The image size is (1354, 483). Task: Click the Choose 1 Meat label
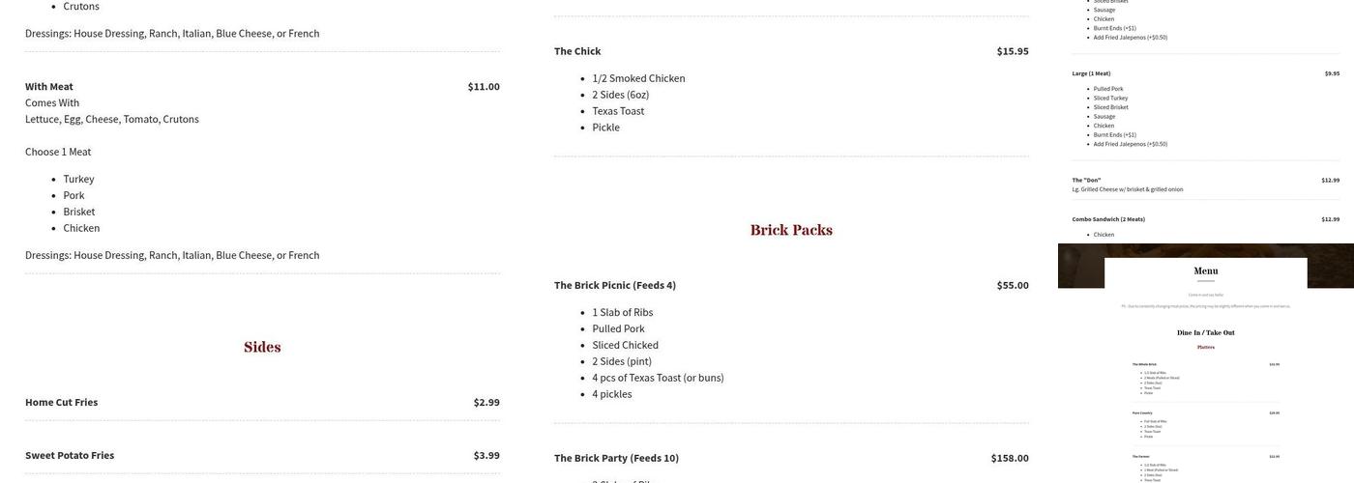click(58, 153)
